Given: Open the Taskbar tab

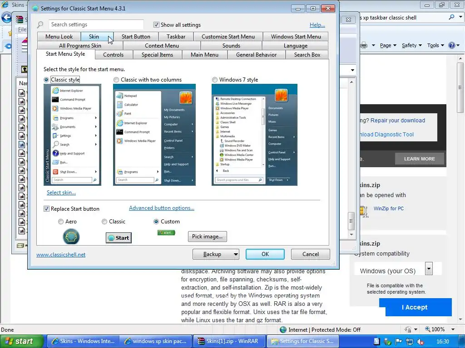Looking at the screenshot, I should tap(176, 37).
